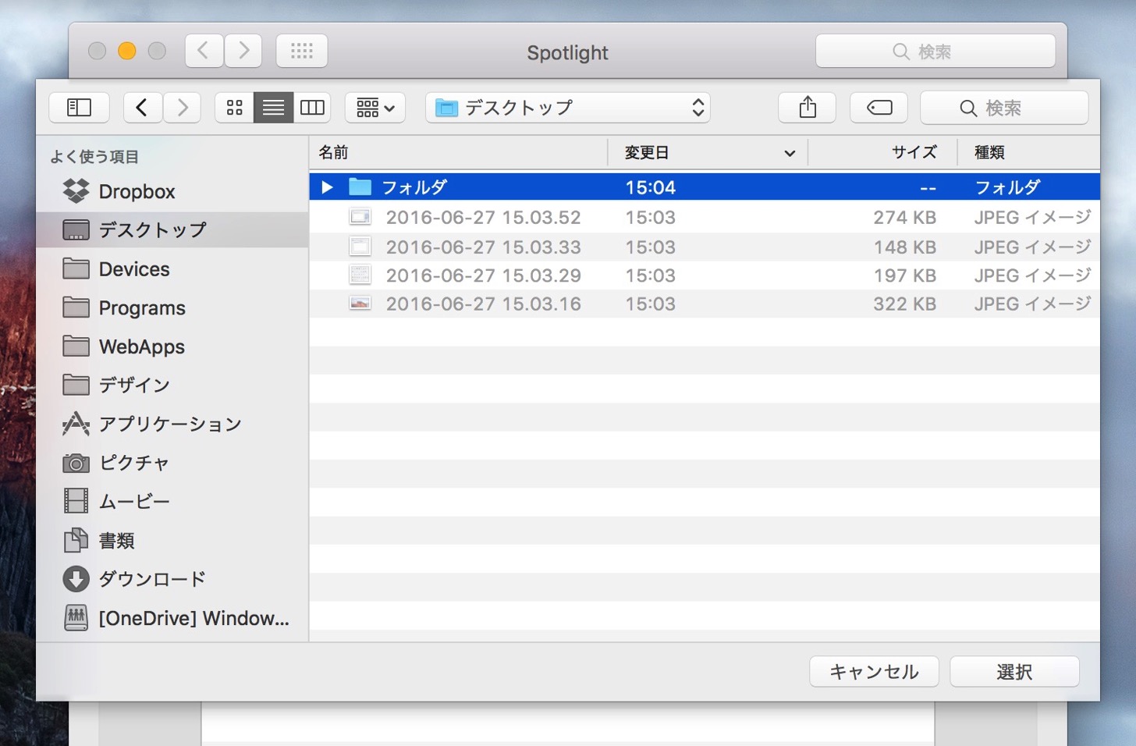Click the 15:04 modified time cell
Image resolution: width=1136 pixels, height=746 pixels.
651,187
